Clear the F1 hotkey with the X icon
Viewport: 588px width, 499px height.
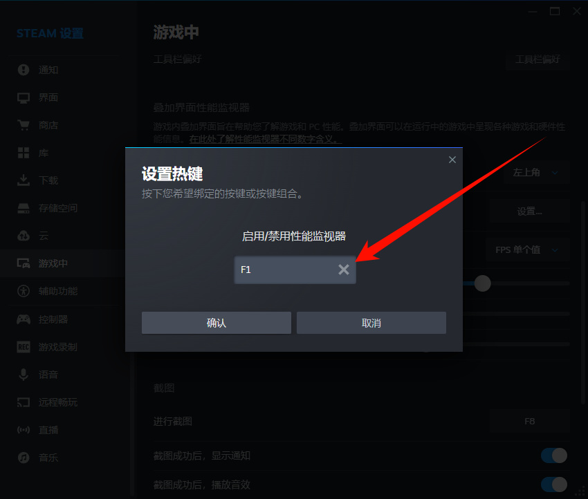(344, 270)
